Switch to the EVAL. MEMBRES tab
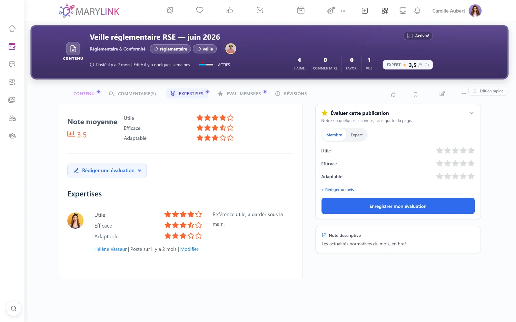 [239, 94]
